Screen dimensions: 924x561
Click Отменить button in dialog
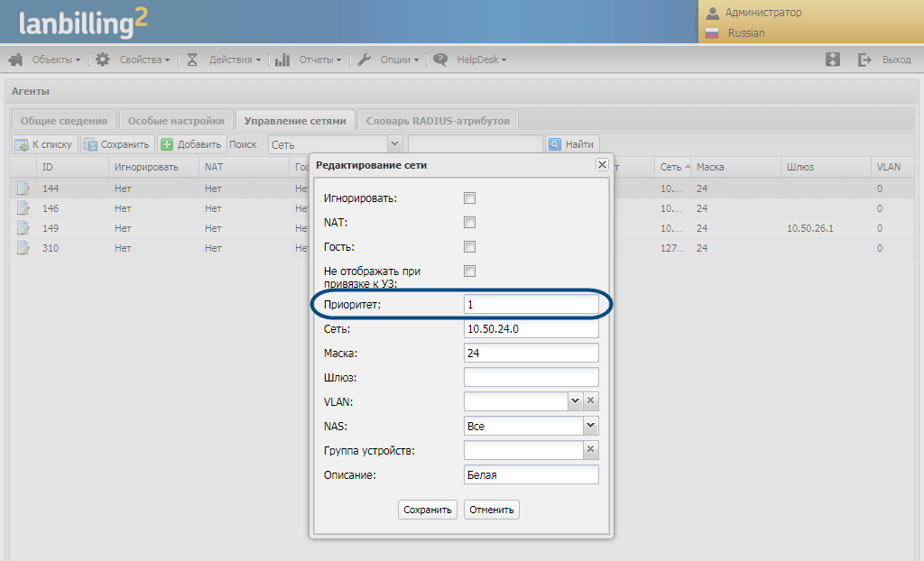492,510
